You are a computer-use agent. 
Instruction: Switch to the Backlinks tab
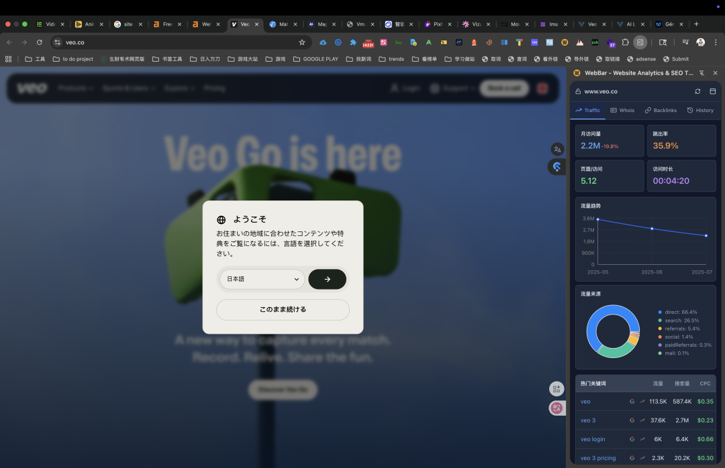tap(661, 111)
